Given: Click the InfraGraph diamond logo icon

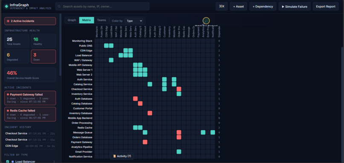Looking at the screenshot, I should [x=6, y=6].
